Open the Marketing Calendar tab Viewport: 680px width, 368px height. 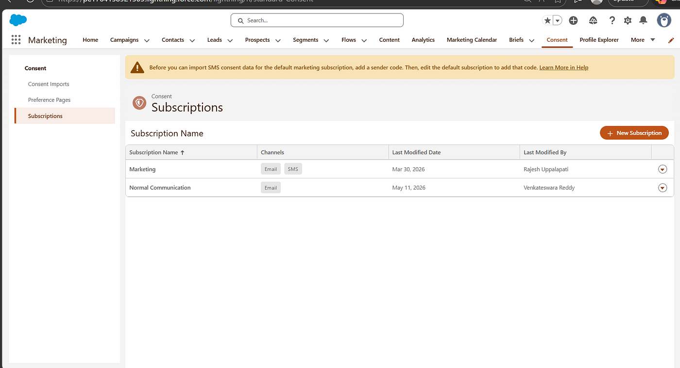pyautogui.click(x=472, y=40)
